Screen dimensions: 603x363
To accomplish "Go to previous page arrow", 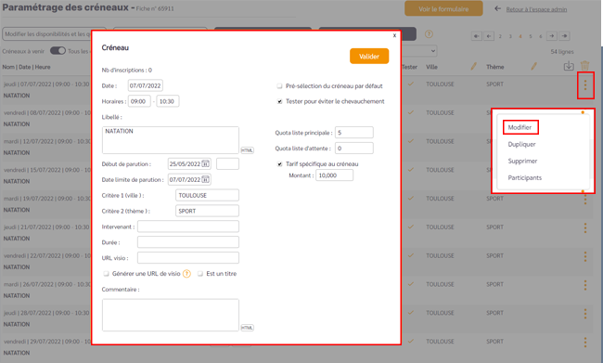I will click(489, 36).
